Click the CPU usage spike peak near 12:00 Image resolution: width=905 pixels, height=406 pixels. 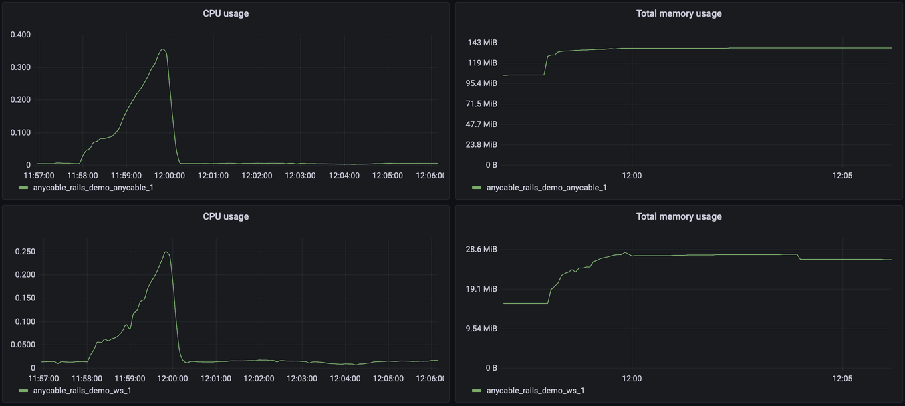[162, 49]
